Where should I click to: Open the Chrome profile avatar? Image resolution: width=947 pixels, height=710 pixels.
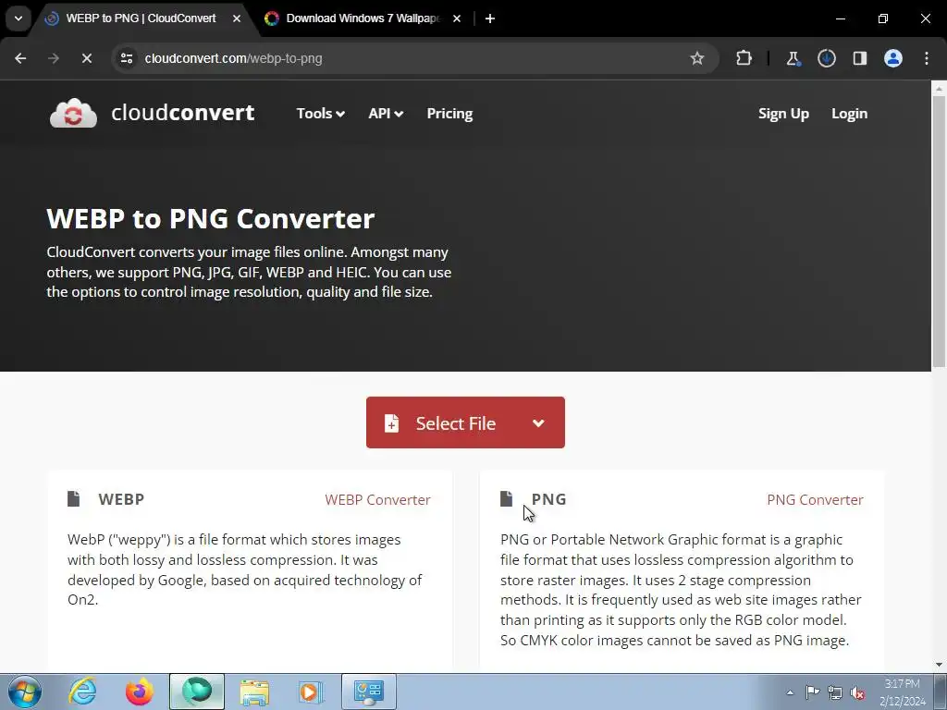[x=893, y=58]
